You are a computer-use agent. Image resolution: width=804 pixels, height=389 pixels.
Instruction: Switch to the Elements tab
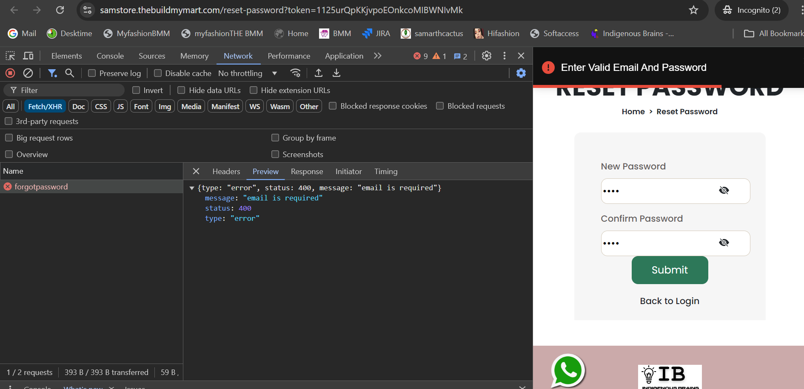tap(66, 56)
